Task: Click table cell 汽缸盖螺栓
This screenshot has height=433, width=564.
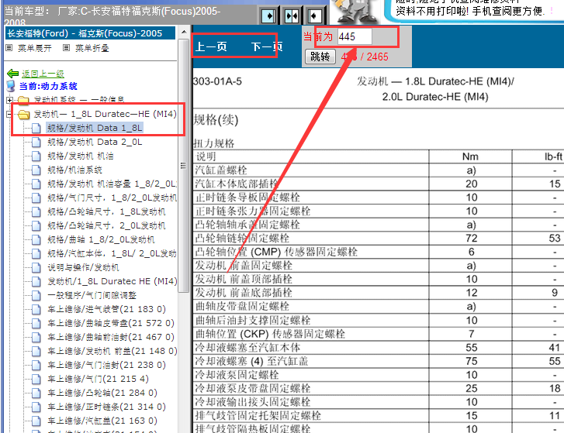Action: coord(311,170)
